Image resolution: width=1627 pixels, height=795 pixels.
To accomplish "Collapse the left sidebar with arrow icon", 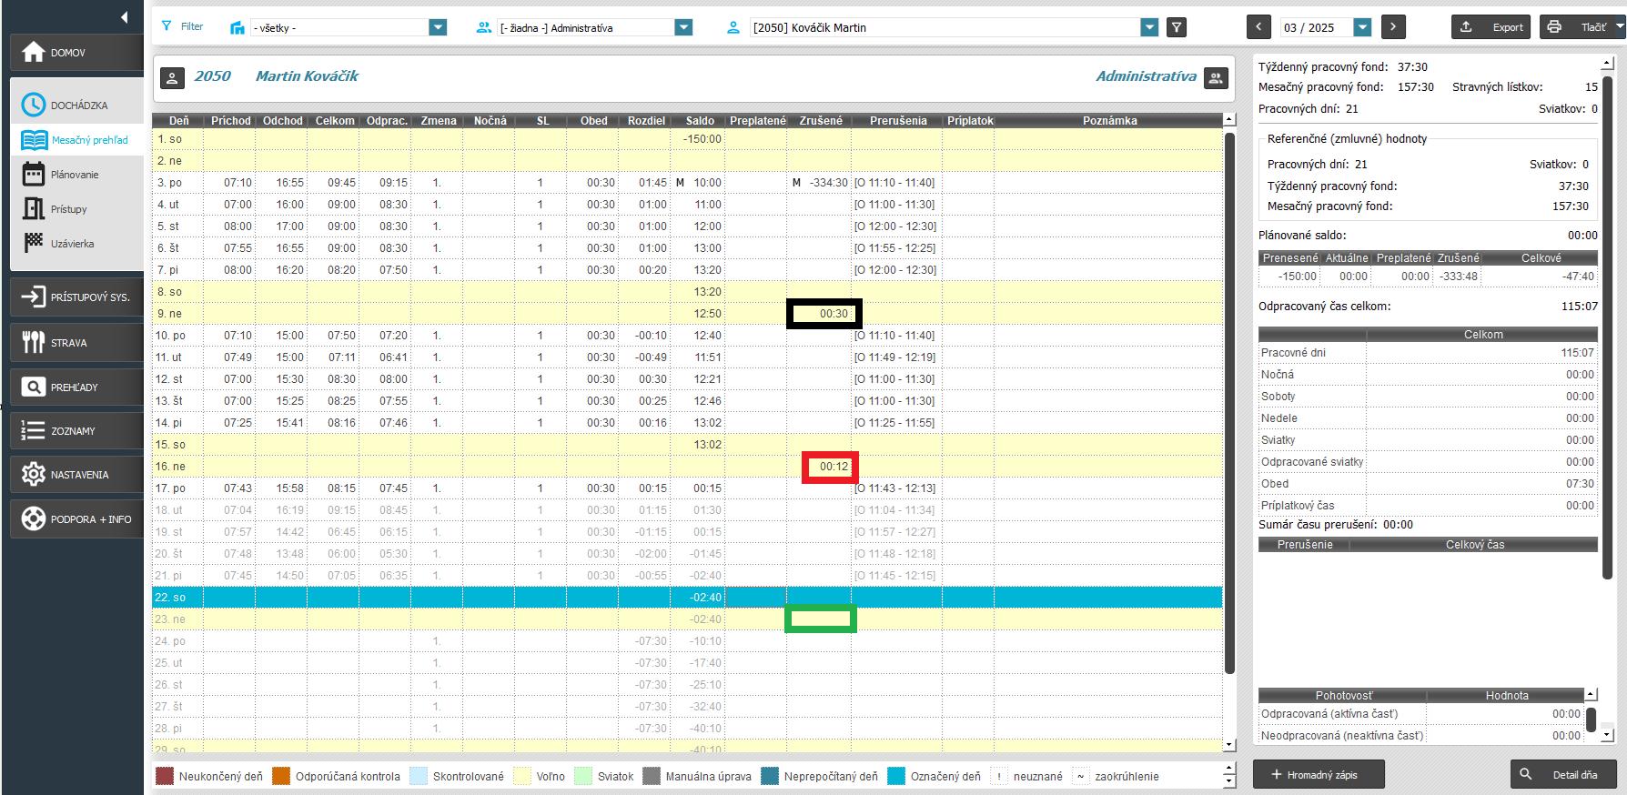I will (124, 17).
